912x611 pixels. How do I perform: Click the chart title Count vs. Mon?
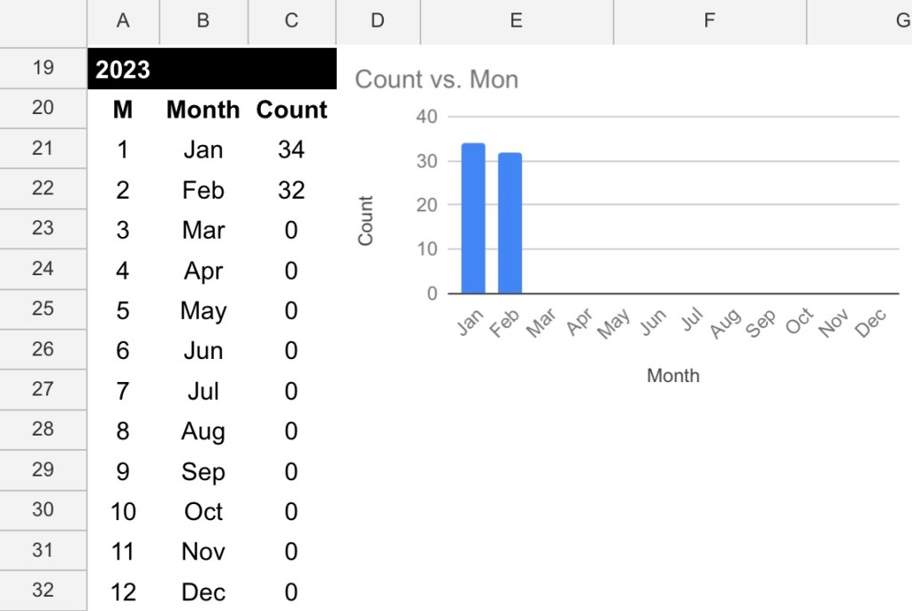436,79
